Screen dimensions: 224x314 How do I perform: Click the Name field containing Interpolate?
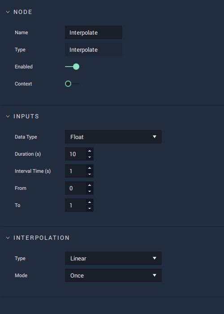pyautogui.click(x=94, y=32)
